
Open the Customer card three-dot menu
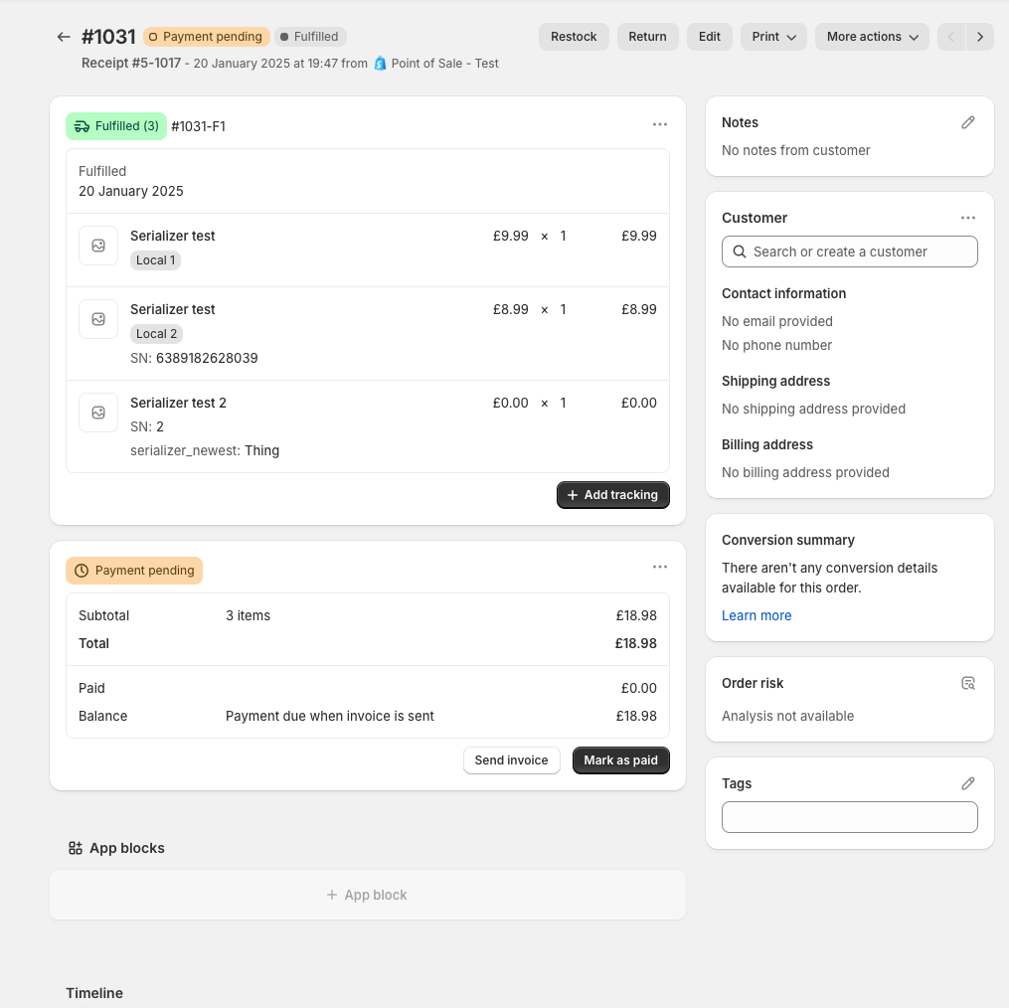click(968, 218)
